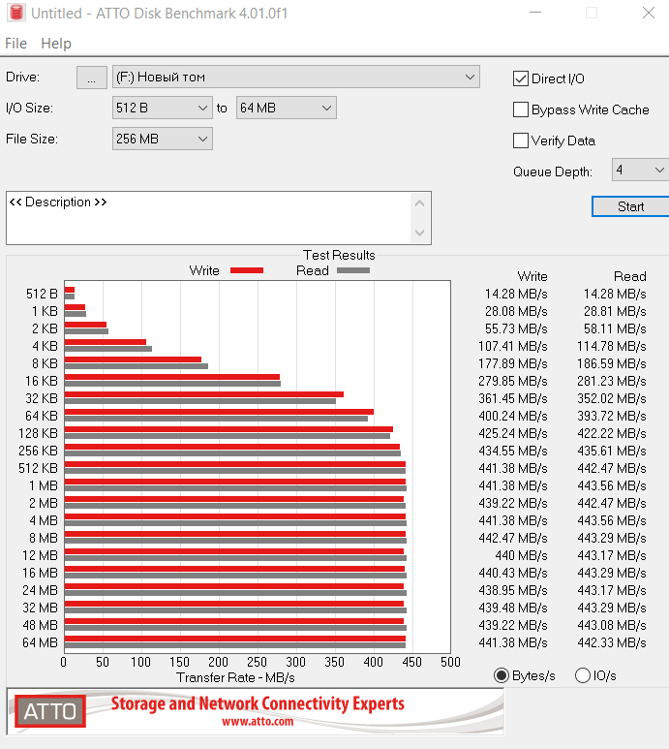The image size is (669, 749).
Task: Check the Verify Data box
Action: click(x=521, y=140)
